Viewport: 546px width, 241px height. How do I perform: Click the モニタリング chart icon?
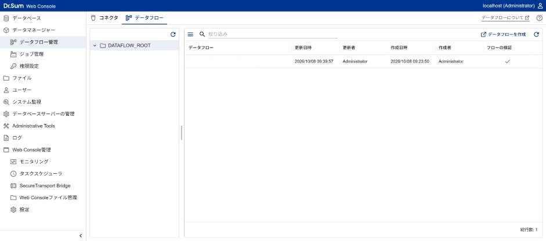pos(13,162)
